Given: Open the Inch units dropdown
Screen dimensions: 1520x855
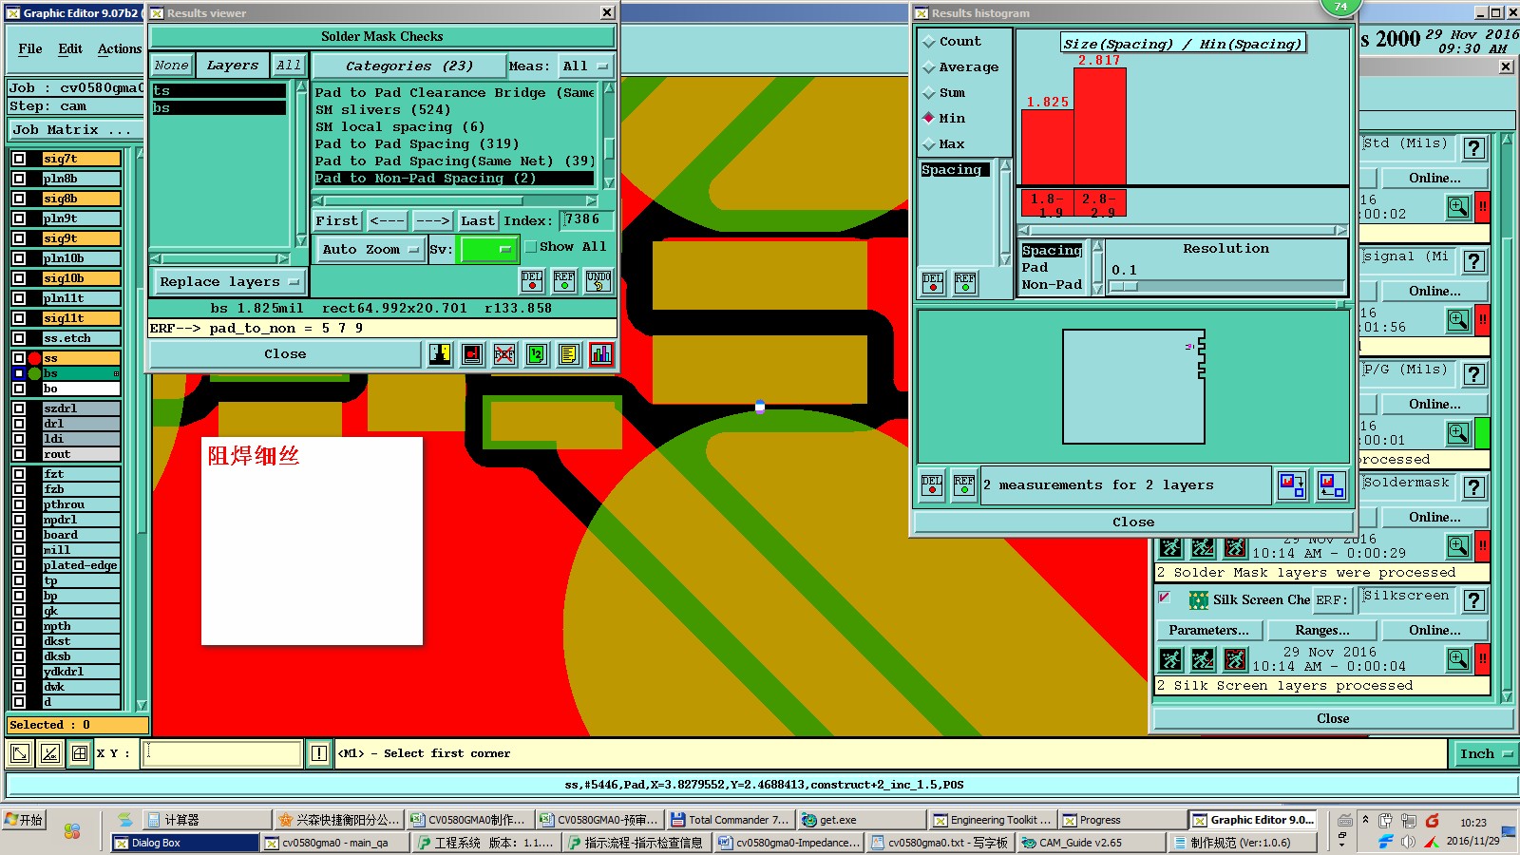Looking at the screenshot, I should tap(1486, 754).
